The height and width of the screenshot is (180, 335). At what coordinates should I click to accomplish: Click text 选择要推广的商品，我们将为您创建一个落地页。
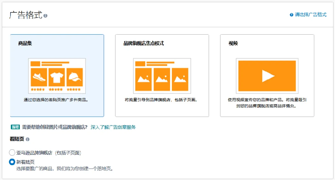click(65, 169)
